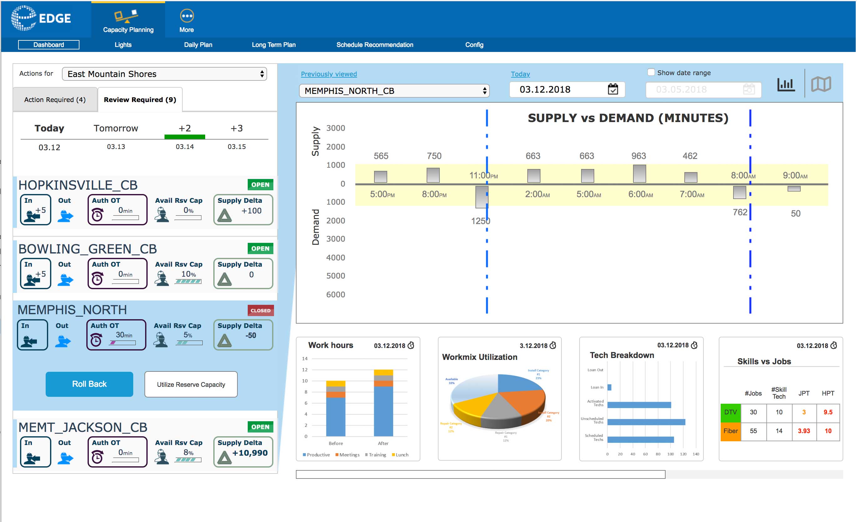The width and height of the screenshot is (857, 522).
Task: Enable the Show date range checkbox
Action: 651,72
